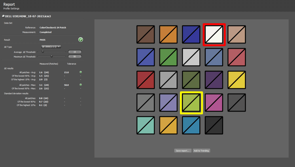
Task: Select the red-outlined white color patch
Action: coord(214,35)
